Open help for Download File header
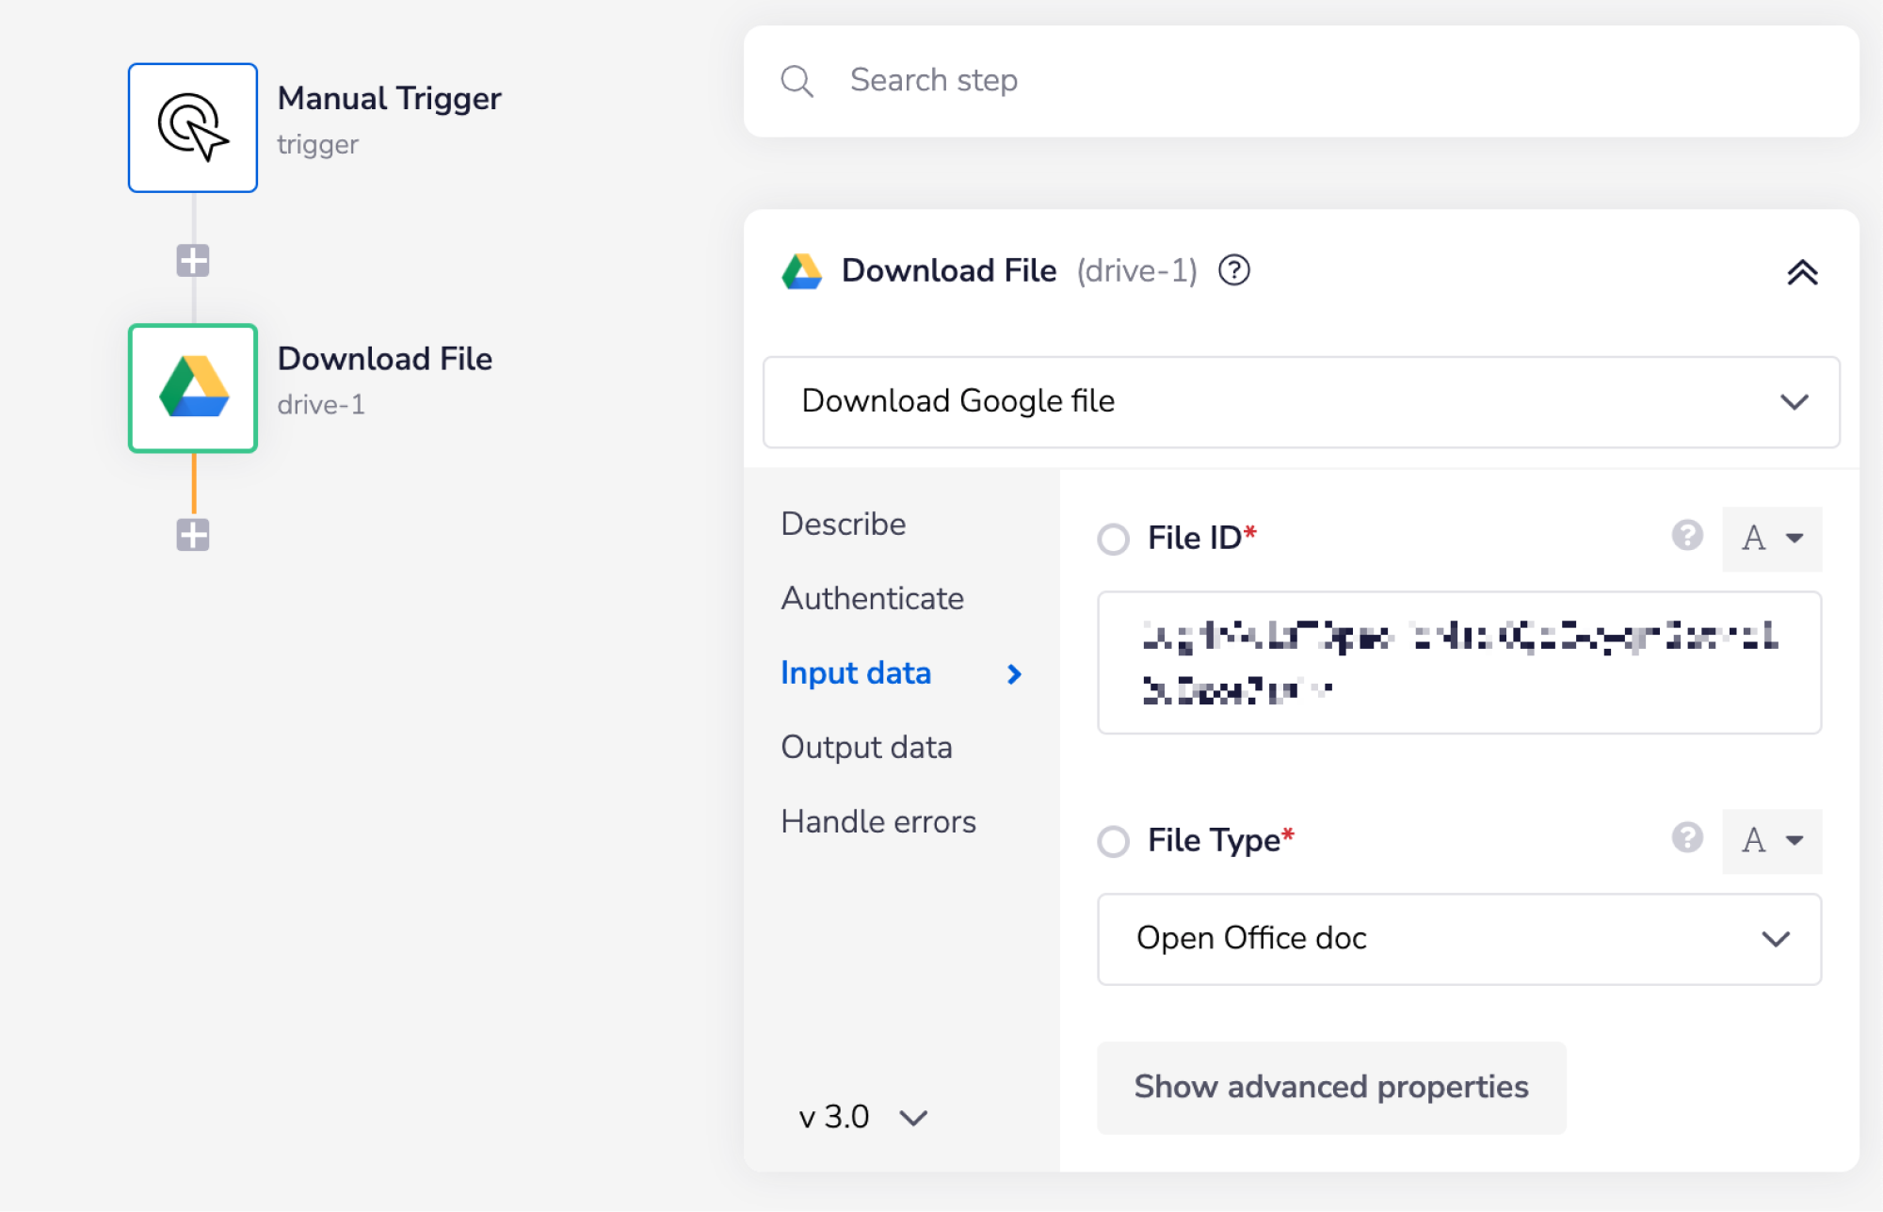Image resolution: width=1883 pixels, height=1212 pixels. (1233, 271)
